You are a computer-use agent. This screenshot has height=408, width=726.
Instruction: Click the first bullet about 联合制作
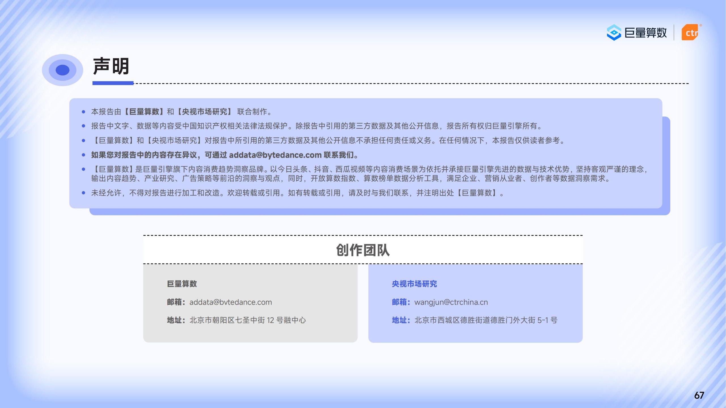click(181, 112)
